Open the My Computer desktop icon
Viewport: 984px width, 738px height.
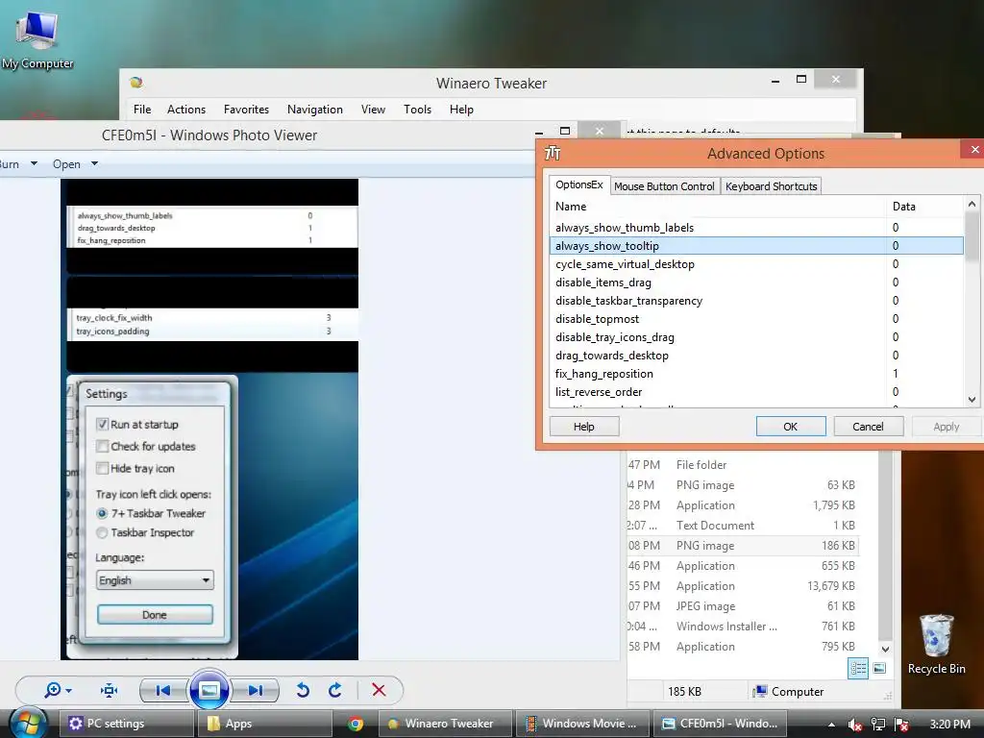point(37,39)
